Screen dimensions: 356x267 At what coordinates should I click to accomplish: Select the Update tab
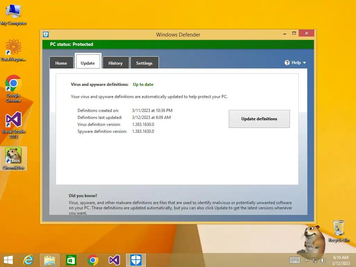88,61
